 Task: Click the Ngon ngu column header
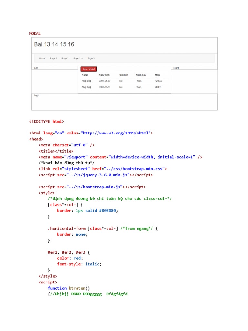[141, 75]
